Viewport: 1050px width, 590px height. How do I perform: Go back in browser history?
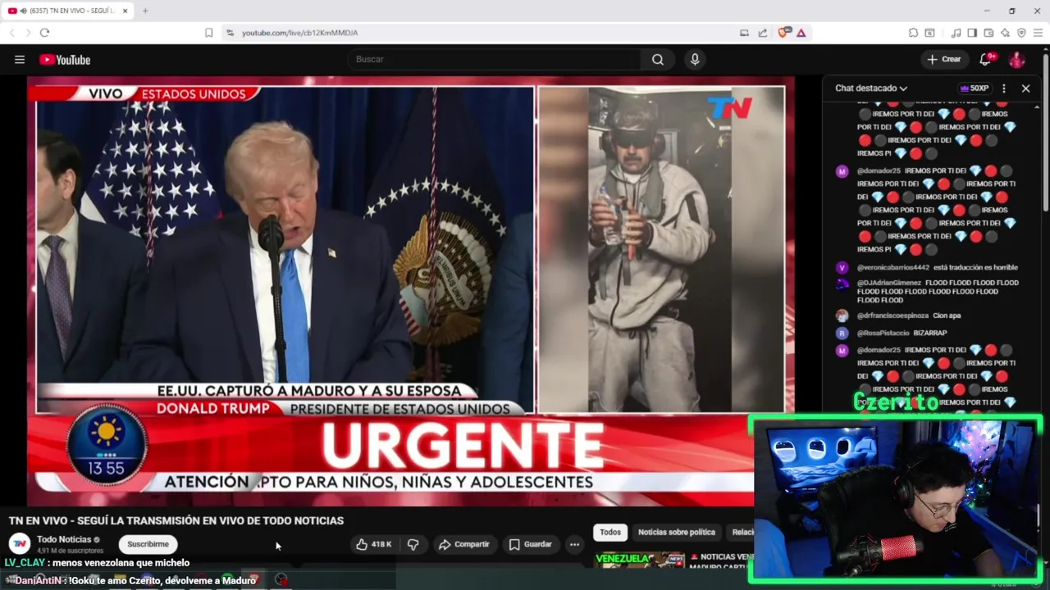11,33
